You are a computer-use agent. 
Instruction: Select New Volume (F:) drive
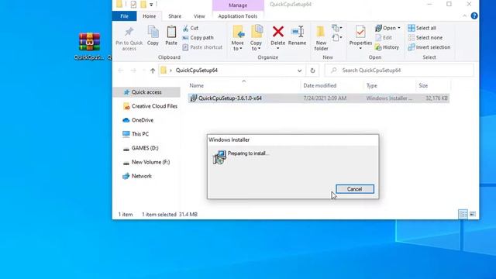tap(146, 162)
